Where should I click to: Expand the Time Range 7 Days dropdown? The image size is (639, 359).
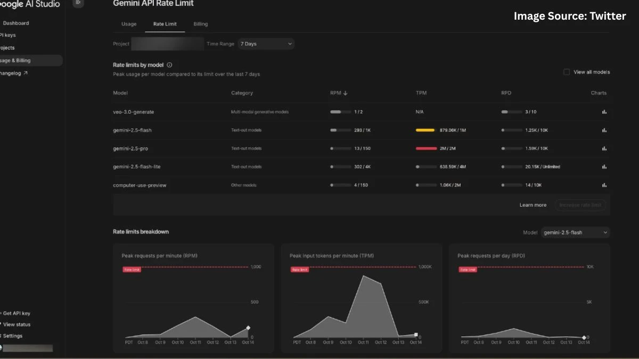[266, 44]
